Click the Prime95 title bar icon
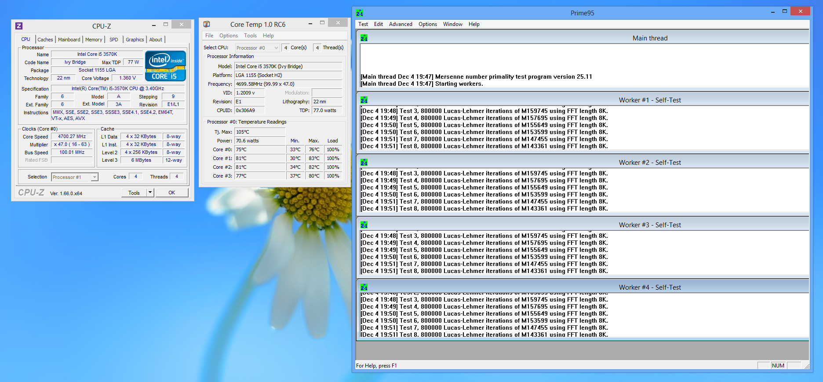This screenshot has width=823, height=382. pos(360,13)
